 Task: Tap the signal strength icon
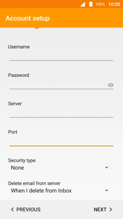(x=82, y=4)
